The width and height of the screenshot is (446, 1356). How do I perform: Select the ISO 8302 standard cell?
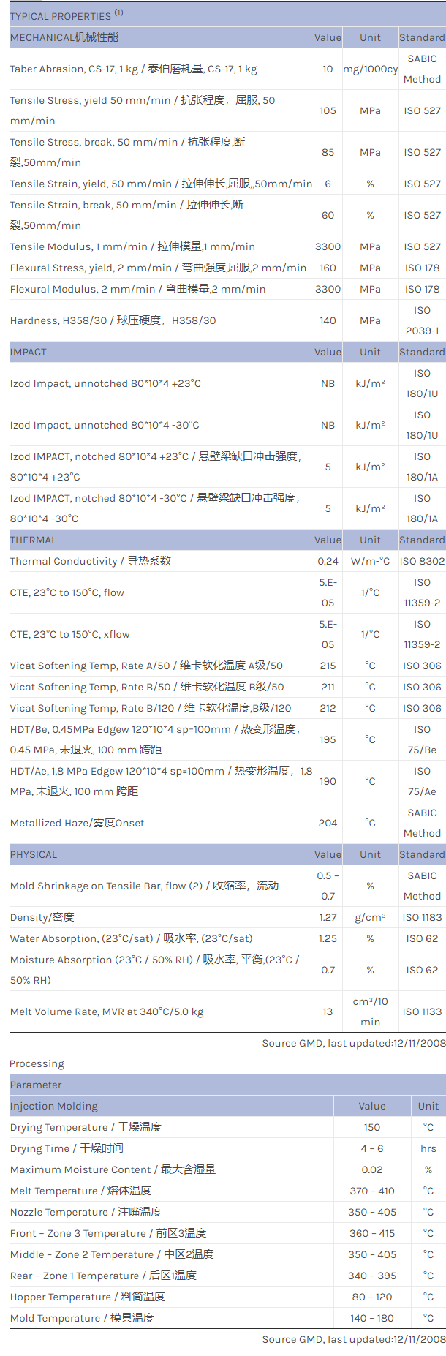pos(422,561)
